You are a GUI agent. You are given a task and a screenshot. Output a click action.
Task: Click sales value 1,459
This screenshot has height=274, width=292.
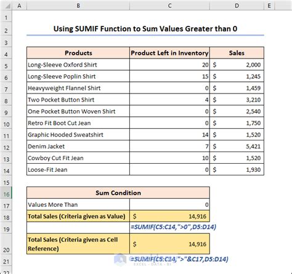237,88
